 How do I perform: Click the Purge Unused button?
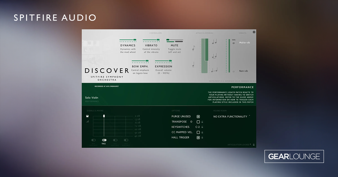(x=198, y=116)
